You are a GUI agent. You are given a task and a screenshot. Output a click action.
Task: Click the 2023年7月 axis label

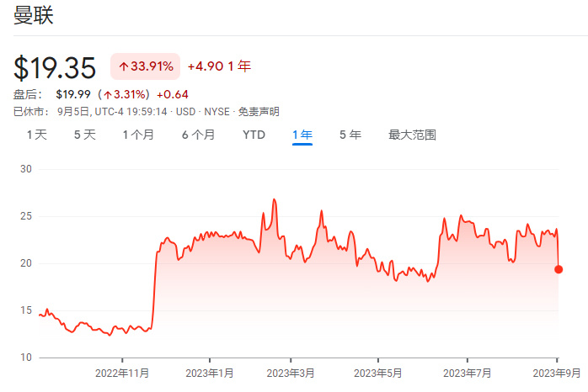click(x=468, y=373)
